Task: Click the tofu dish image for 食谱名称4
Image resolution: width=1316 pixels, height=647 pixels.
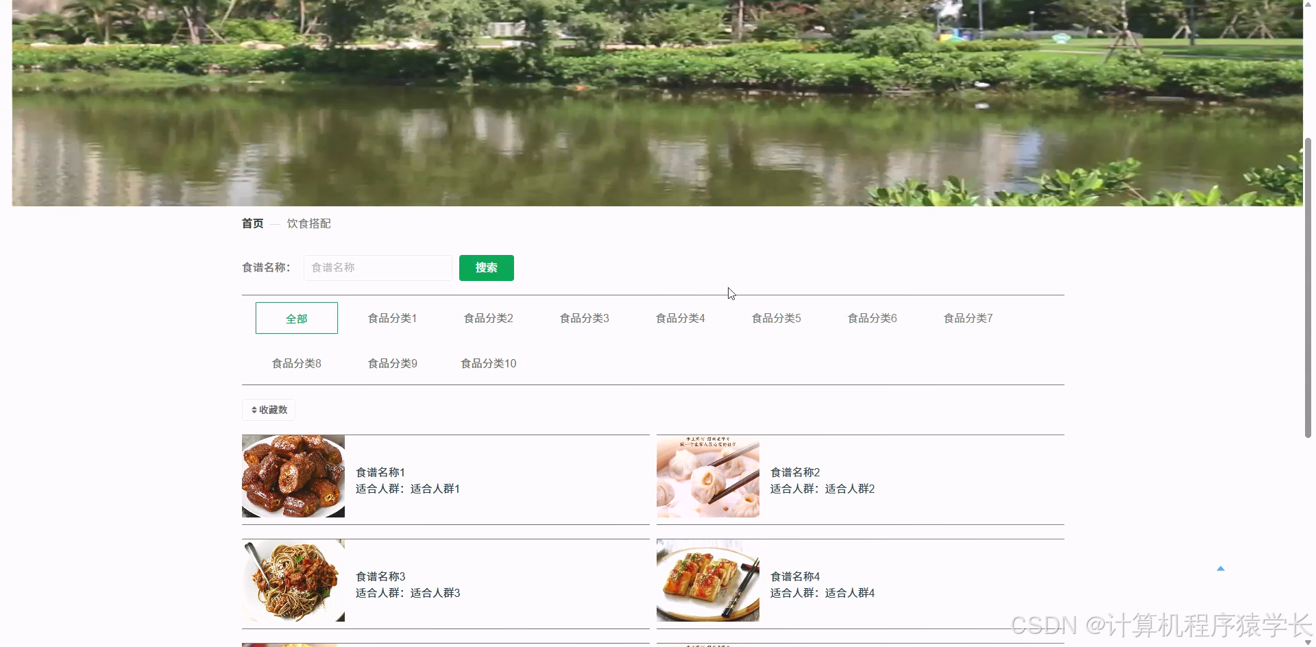Action: click(707, 581)
